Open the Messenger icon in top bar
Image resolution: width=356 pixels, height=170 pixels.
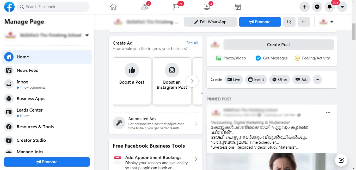tap(317, 7)
